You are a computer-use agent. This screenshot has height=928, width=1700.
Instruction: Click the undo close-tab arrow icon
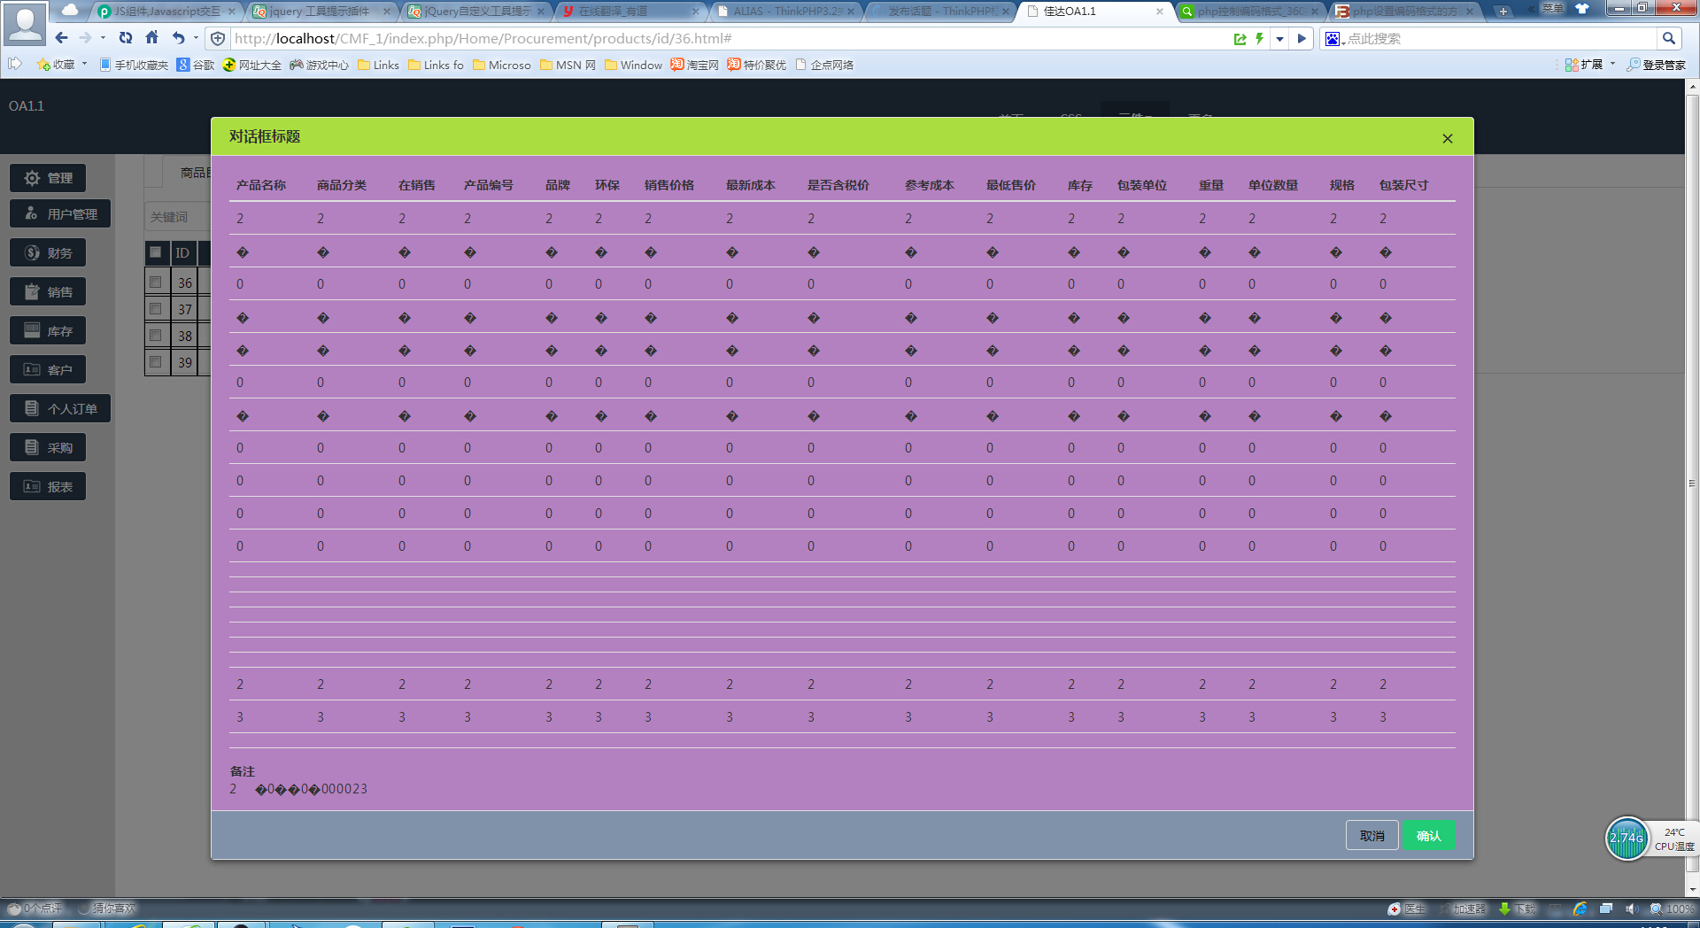tap(178, 38)
